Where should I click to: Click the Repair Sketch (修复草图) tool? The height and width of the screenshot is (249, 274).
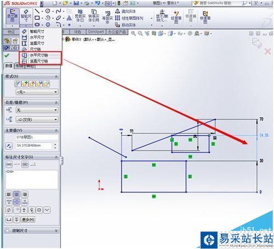click(x=176, y=17)
